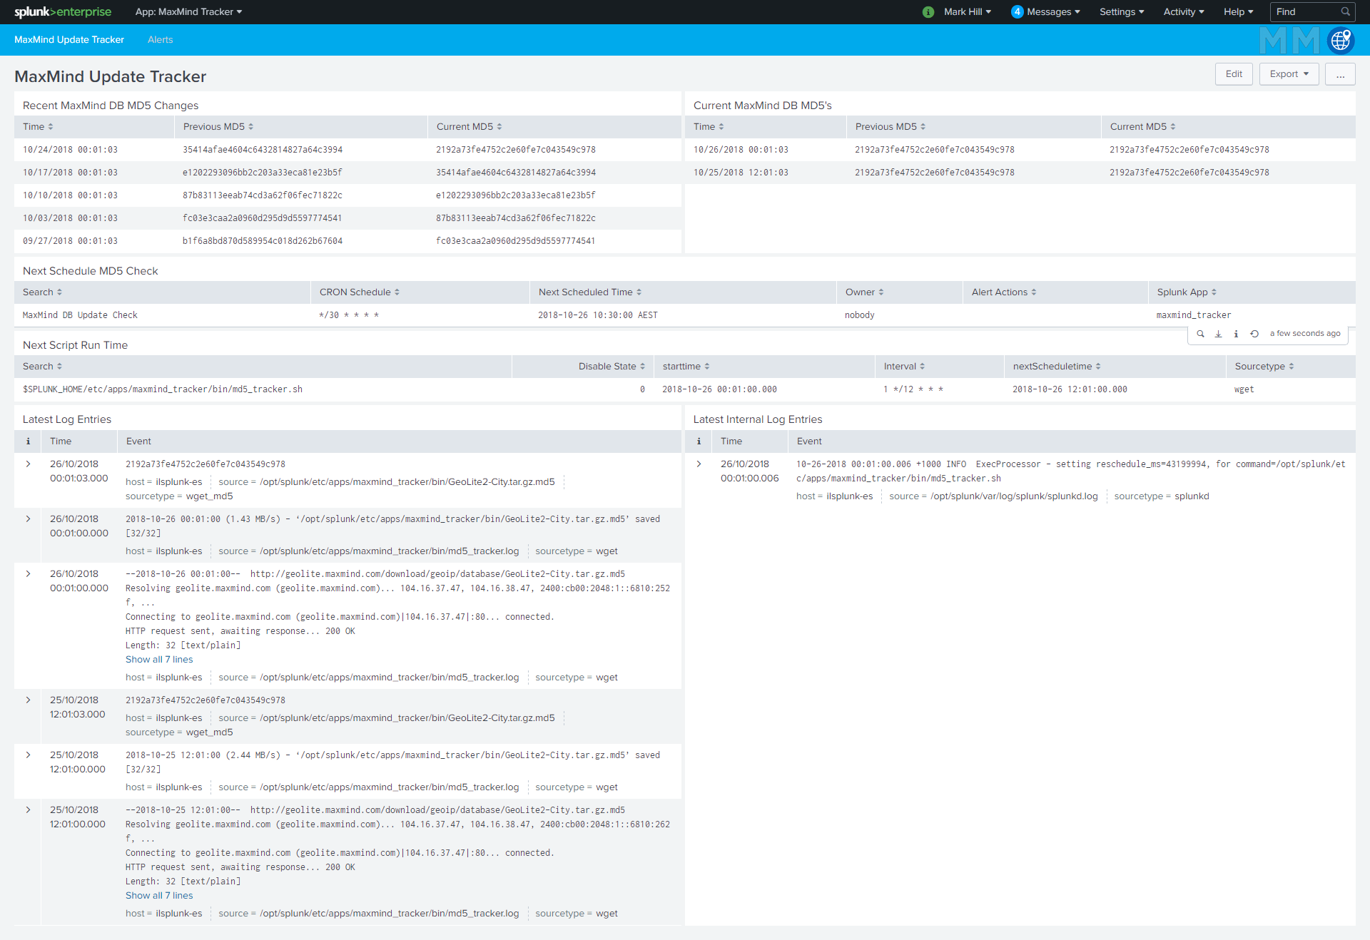Image resolution: width=1370 pixels, height=940 pixels.
Task: Click Show all 7 lines in 25/10/2018 entry
Action: click(159, 896)
